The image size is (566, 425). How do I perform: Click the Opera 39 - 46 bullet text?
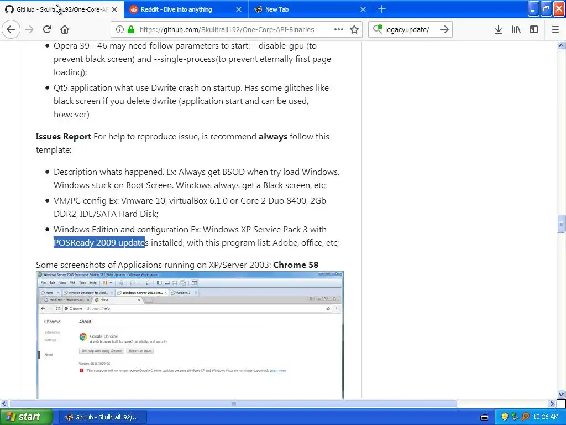[192, 59]
